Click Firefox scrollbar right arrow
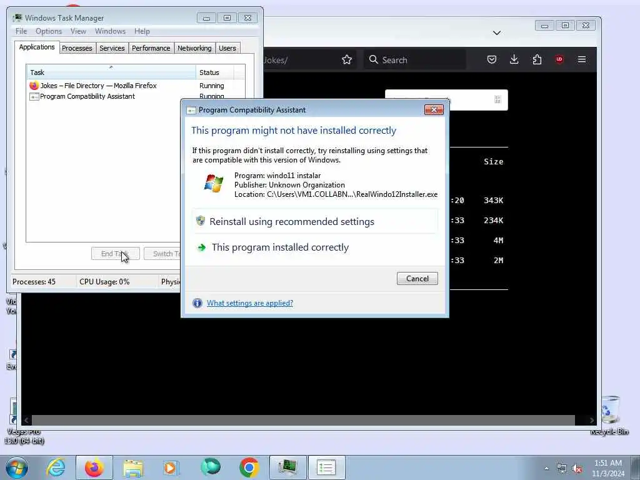Viewport: 640px width, 480px height. coord(591,420)
